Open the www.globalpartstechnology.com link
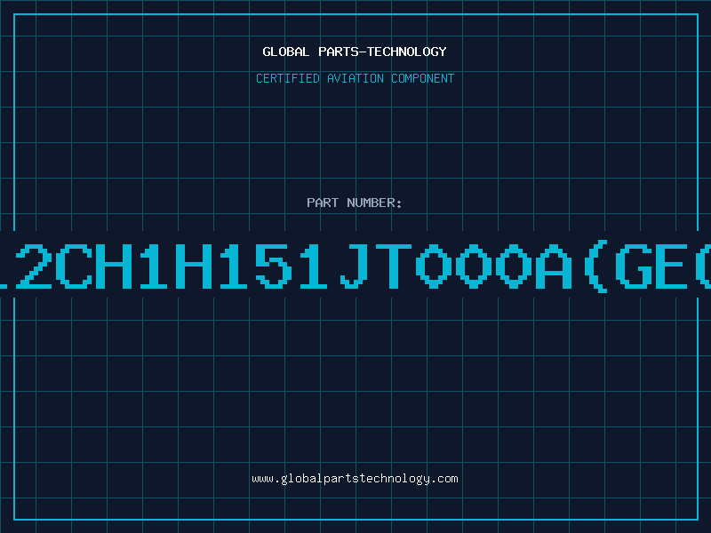711x533 pixels. point(355,479)
